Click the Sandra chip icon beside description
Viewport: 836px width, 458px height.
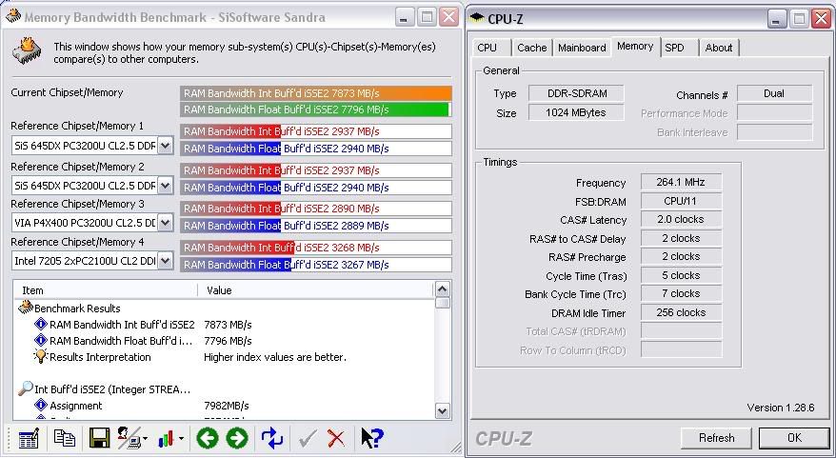tap(27, 51)
